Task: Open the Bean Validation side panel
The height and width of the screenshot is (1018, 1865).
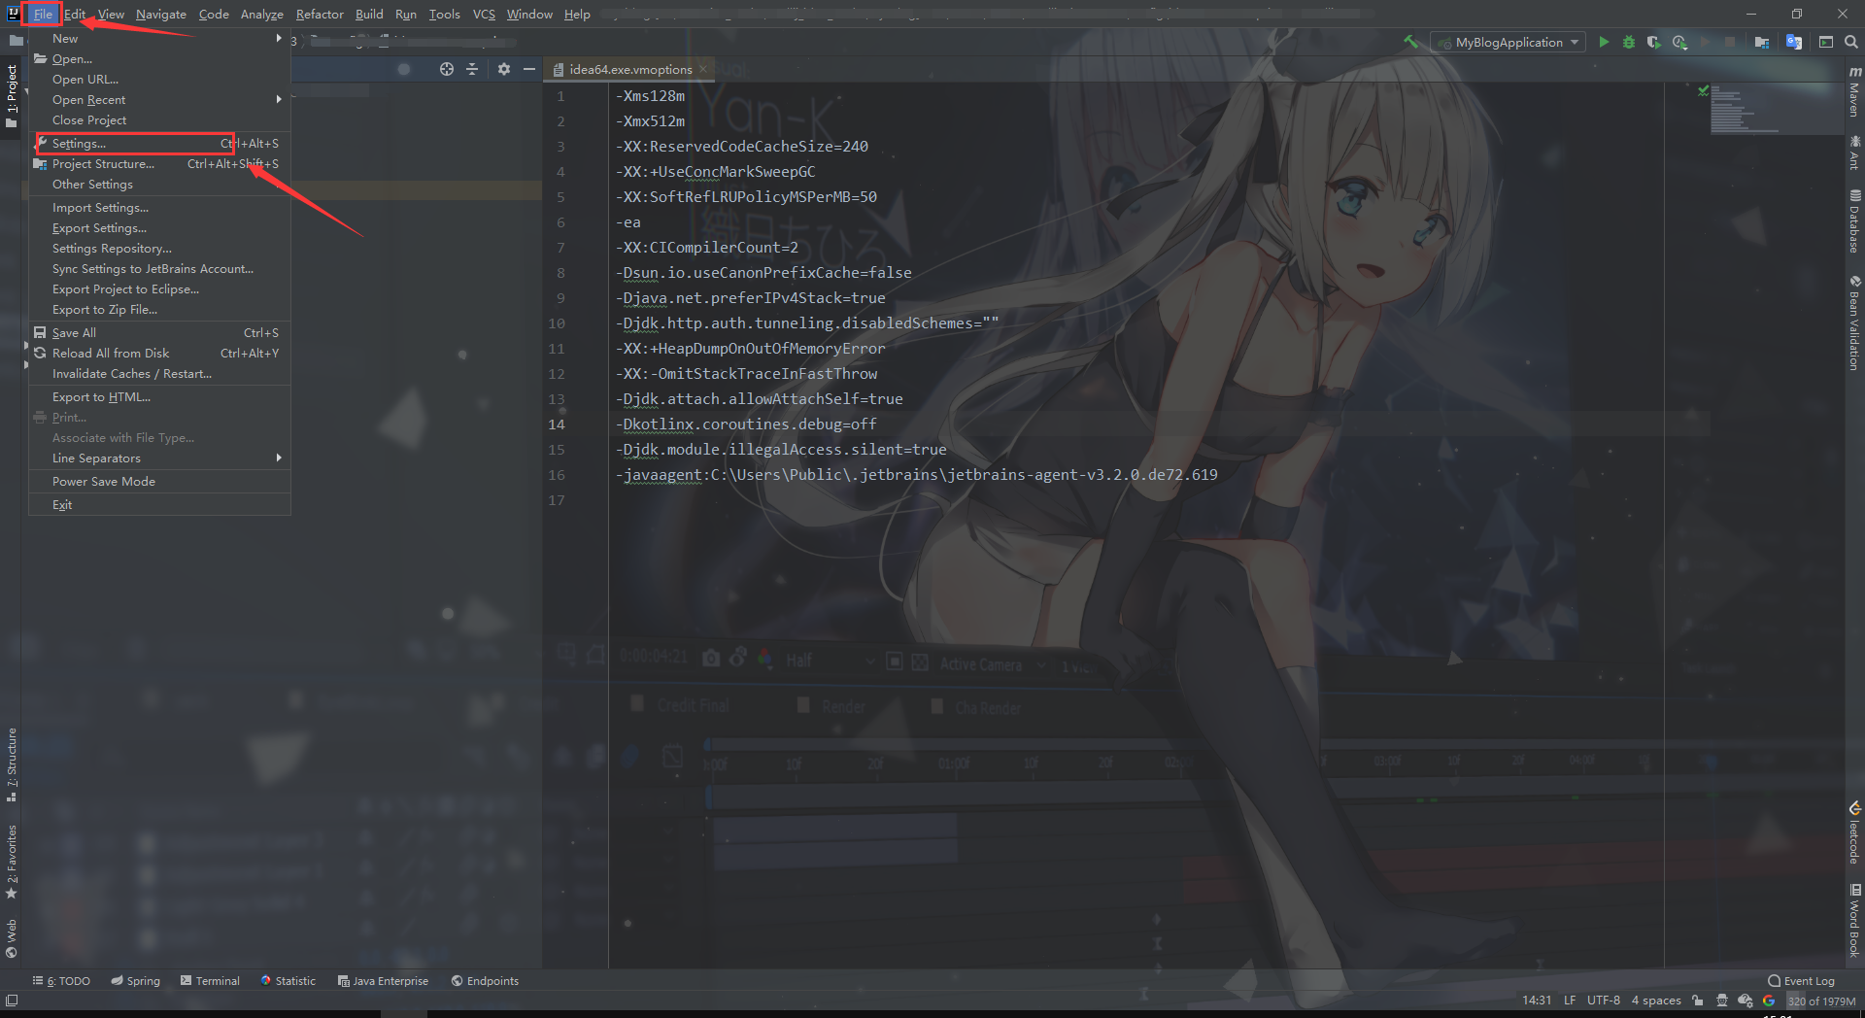Action: 1854,322
